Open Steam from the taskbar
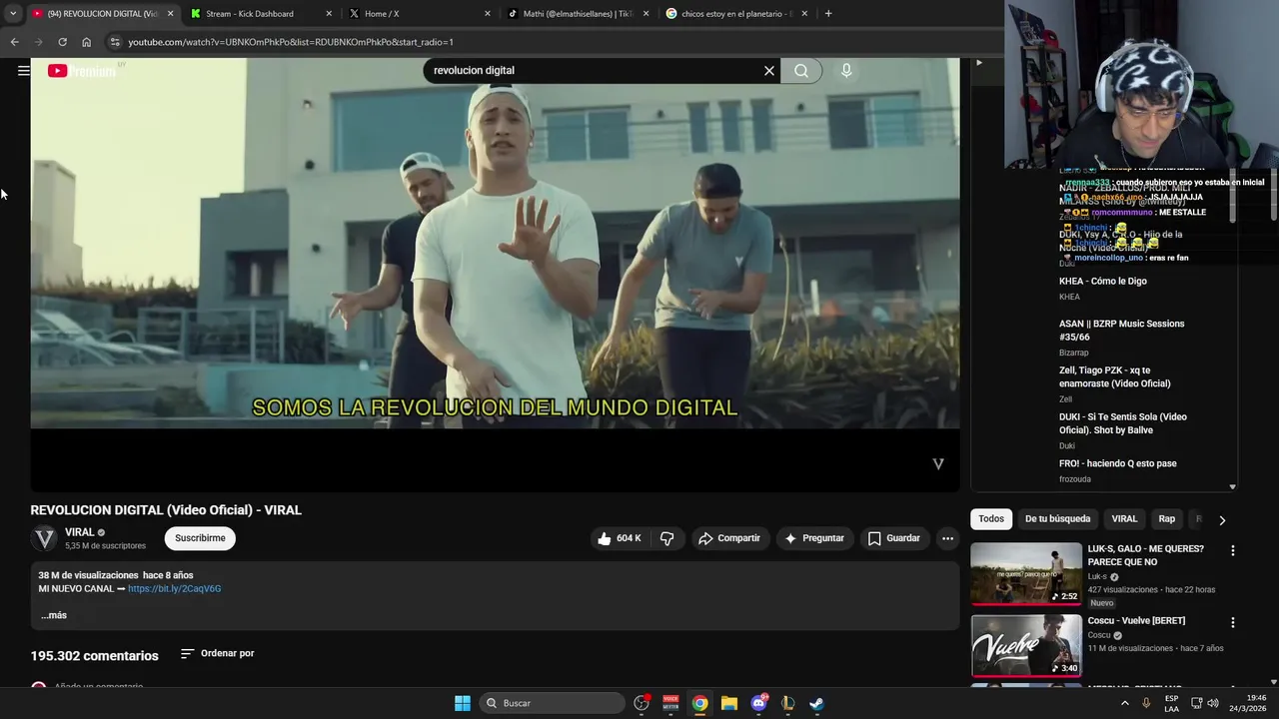The width and height of the screenshot is (1279, 719). tap(816, 703)
